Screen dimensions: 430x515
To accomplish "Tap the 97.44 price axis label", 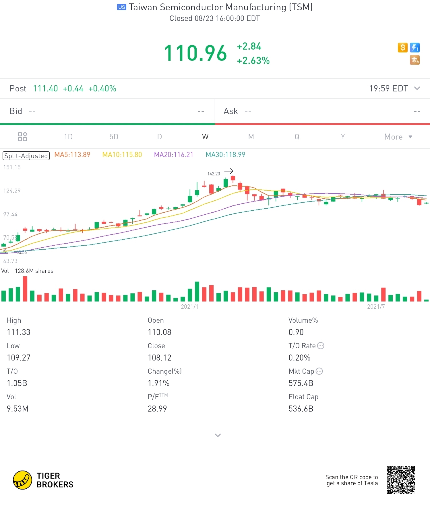I will [x=10, y=214].
